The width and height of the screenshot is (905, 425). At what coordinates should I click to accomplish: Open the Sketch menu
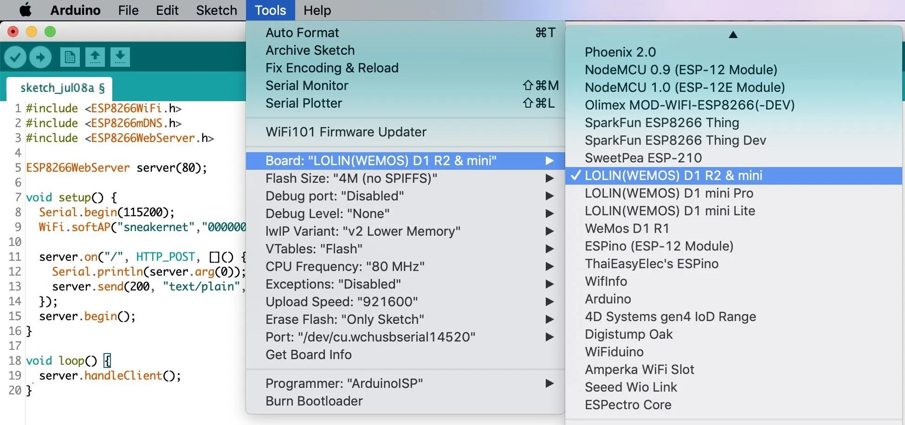tap(216, 10)
